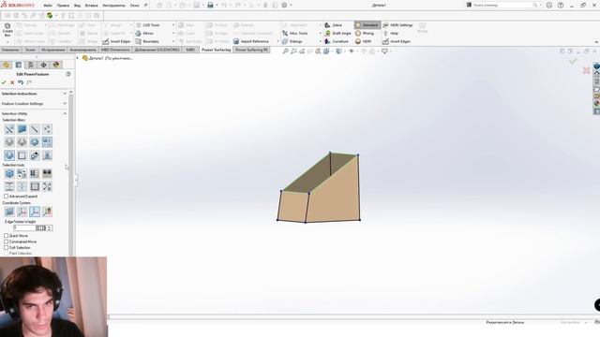Select the four-dot vertex selection filter icon

pyautogui.click(x=47, y=129)
